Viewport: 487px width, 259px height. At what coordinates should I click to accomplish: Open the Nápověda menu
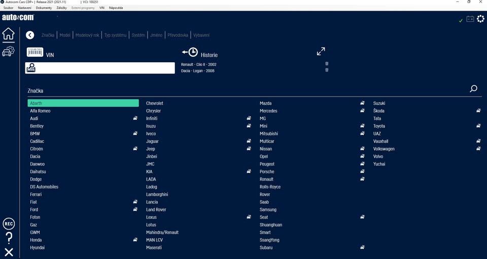pos(116,8)
